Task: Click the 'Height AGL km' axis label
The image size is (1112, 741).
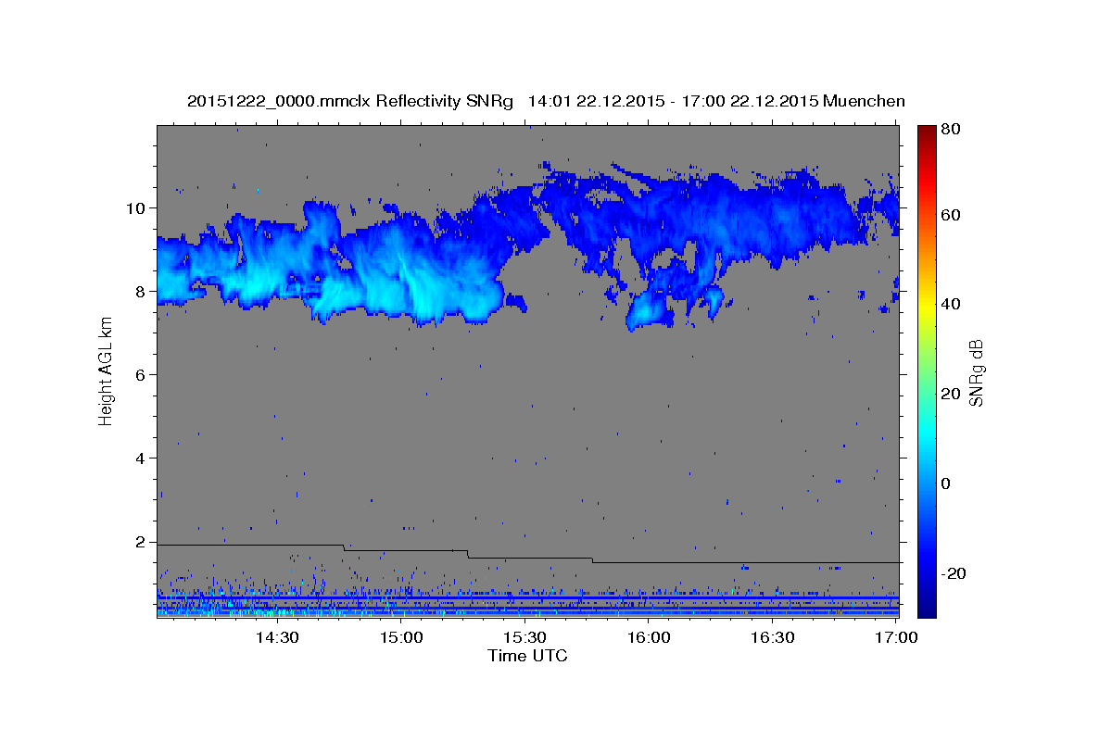Action: 106,370
